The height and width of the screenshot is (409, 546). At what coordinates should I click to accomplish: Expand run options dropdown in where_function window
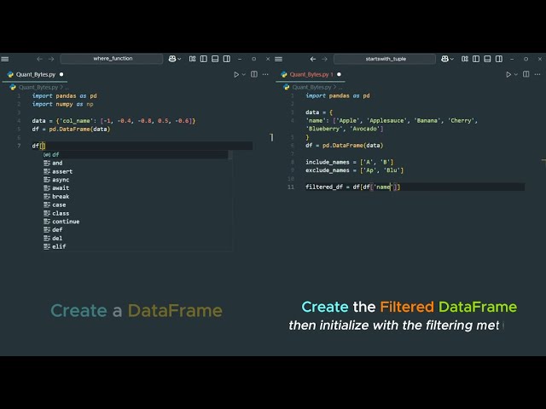click(x=244, y=74)
